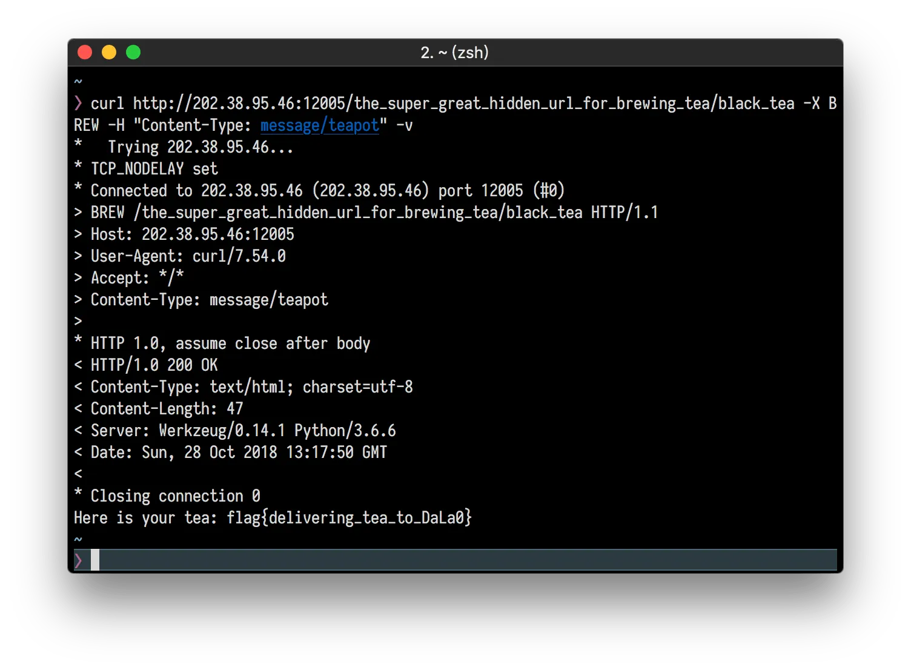Focus the highlighted empty command prompt line
The image size is (911, 670).
click(466, 560)
